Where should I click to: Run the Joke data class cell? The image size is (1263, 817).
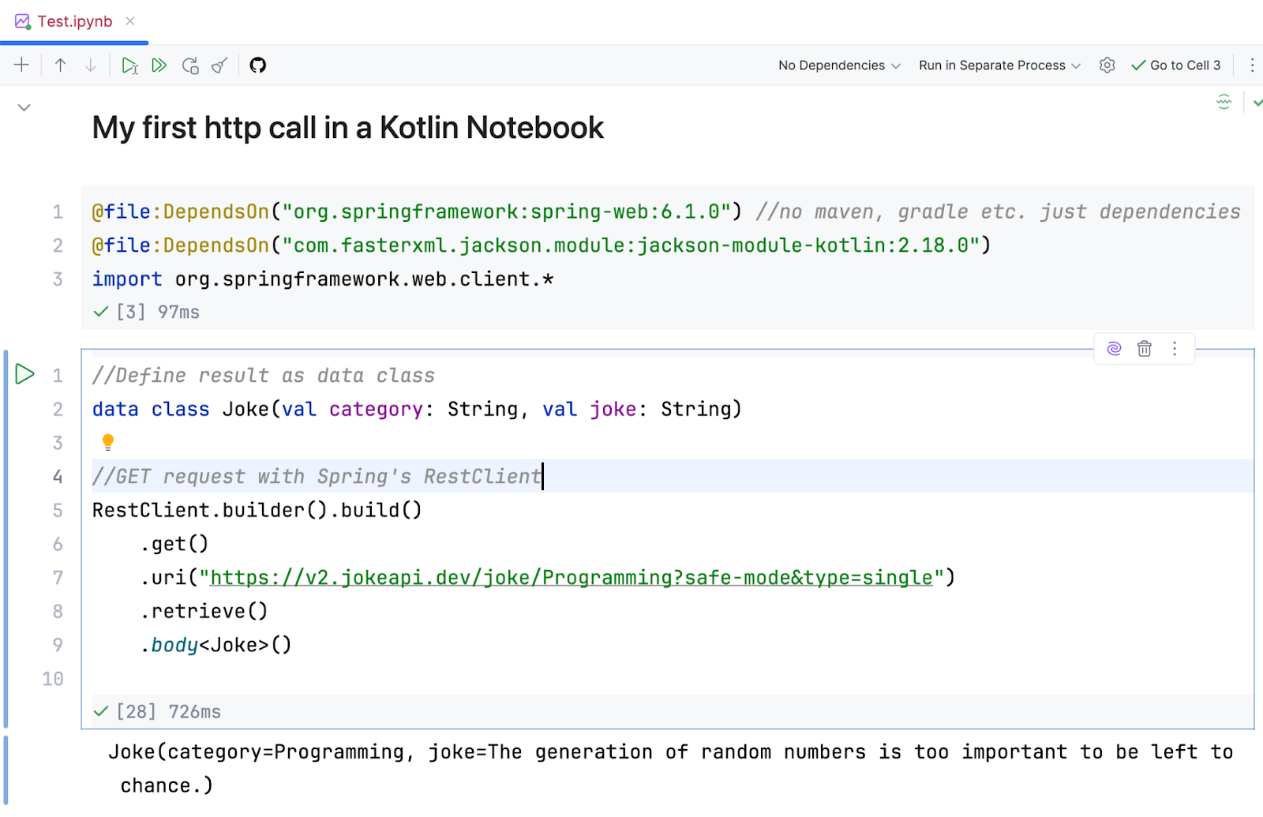(24, 374)
